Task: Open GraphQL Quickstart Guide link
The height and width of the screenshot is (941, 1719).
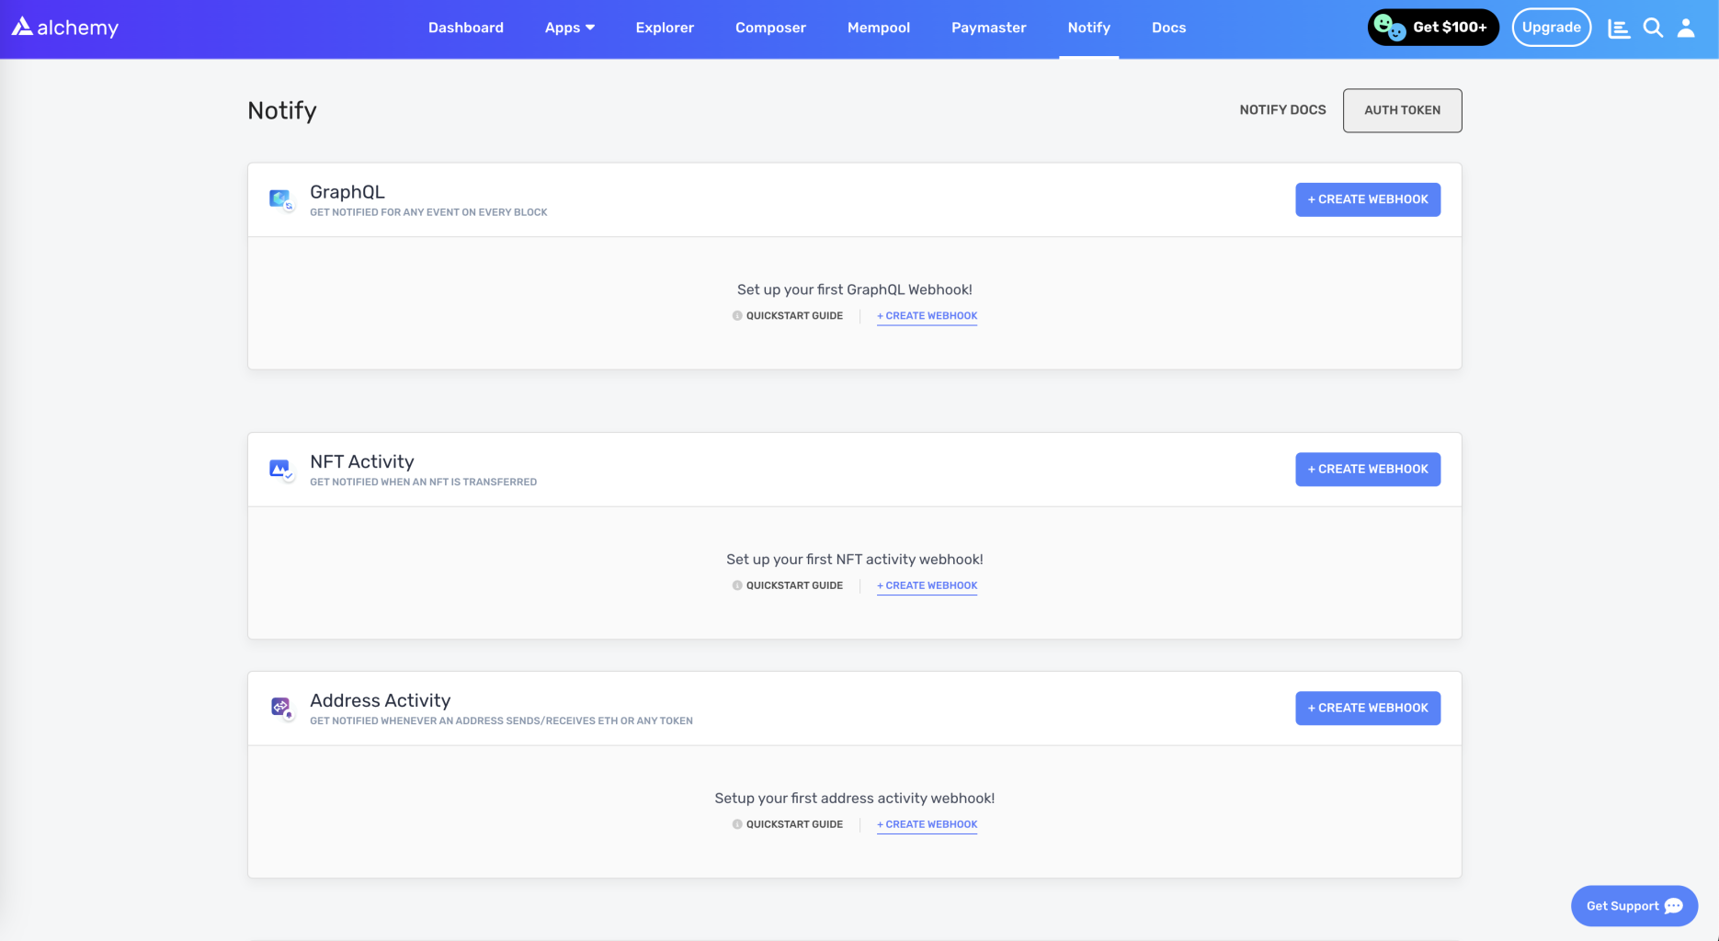Action: tap(793, 316)
